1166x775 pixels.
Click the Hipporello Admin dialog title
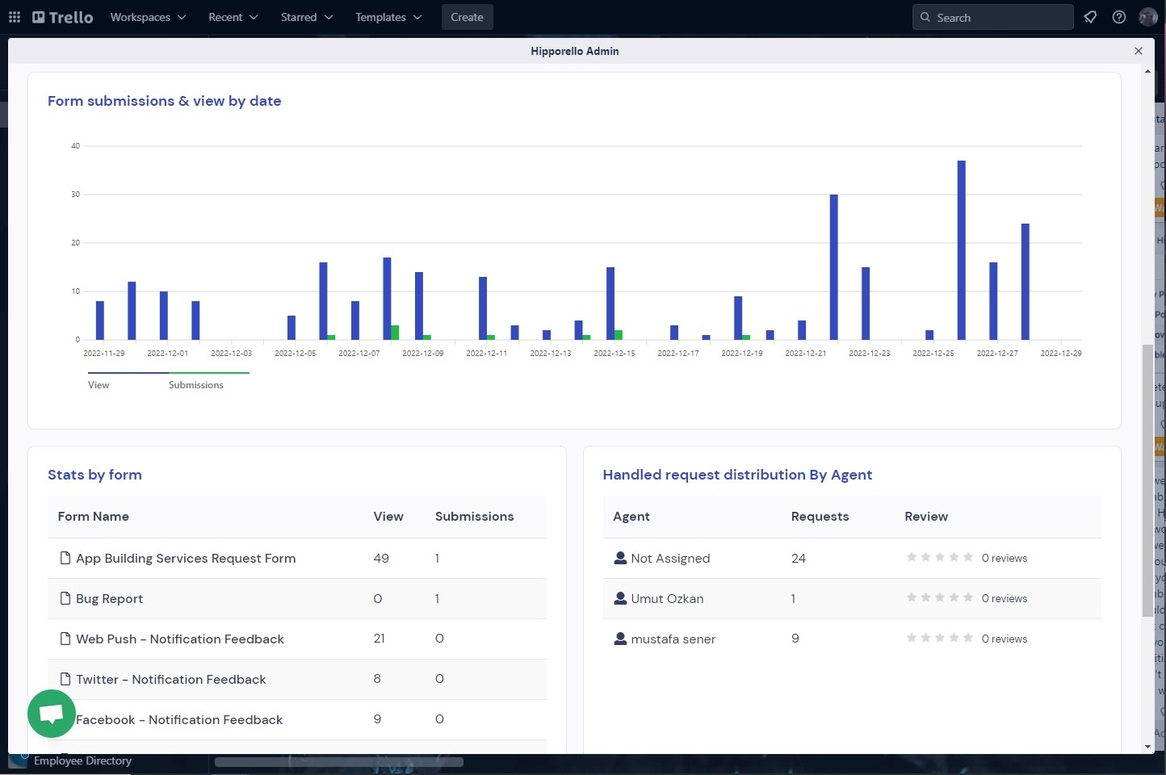pos(575,51)
